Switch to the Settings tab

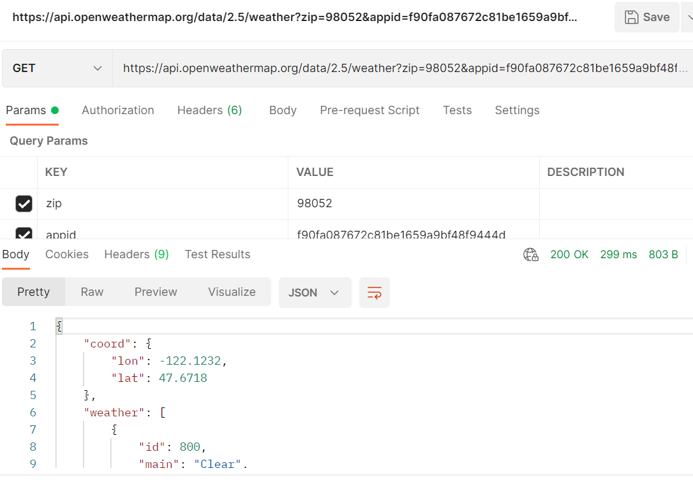517,110
